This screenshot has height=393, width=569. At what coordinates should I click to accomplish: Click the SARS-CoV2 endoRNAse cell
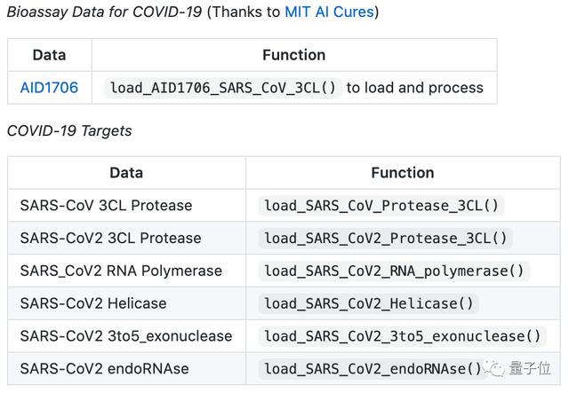point(126,368)
